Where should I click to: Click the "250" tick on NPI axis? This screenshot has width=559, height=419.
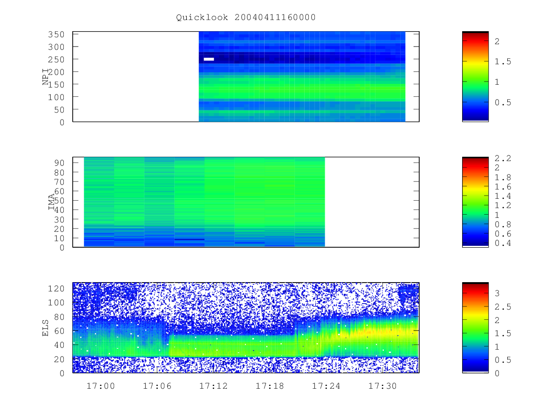point(57,60)
